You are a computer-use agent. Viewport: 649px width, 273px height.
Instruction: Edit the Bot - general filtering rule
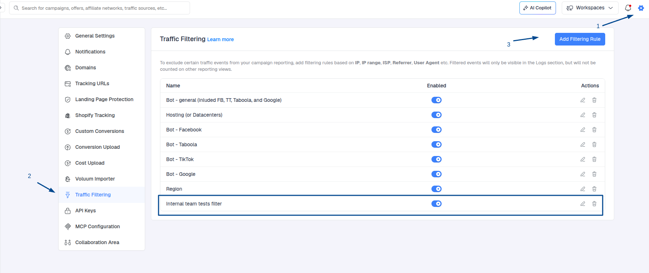click(x=583, y=100)
